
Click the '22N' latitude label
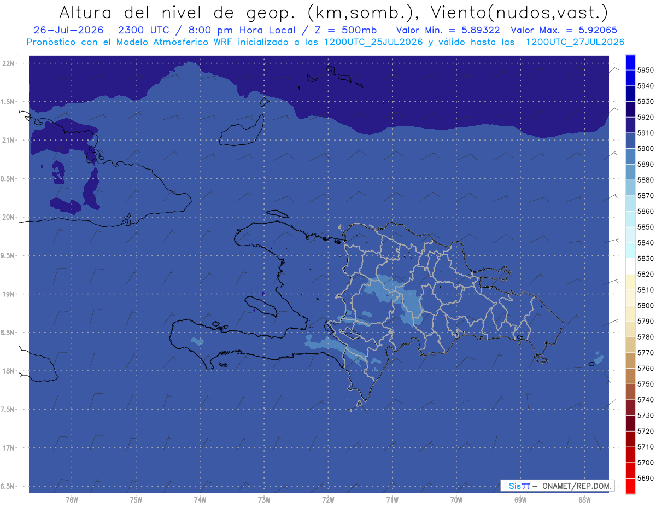[x=9, y=63]
